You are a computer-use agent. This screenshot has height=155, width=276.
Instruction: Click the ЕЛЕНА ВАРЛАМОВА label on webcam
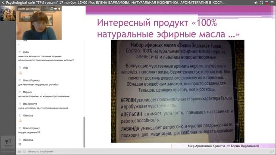click(29, 9)
